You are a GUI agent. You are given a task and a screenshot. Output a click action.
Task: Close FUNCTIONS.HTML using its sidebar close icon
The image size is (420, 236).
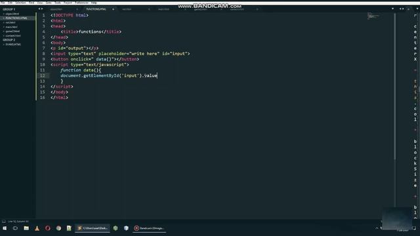pos(3,18)
